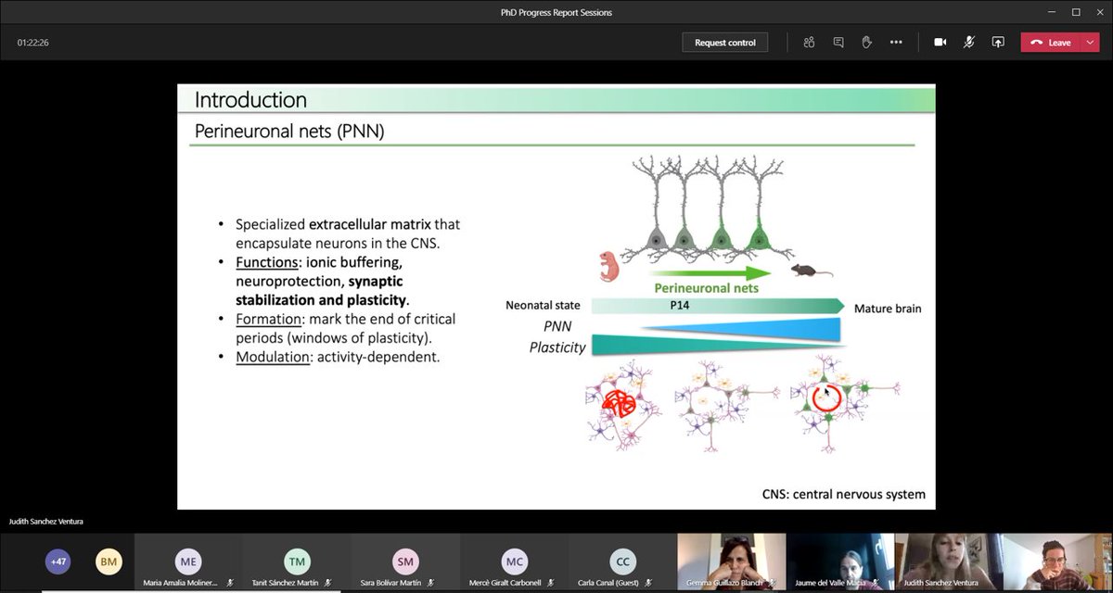1113x593 pixels.
Task: Click the "Introduction" slide header text
Action: pyautogui.click(x=250, y=99)
